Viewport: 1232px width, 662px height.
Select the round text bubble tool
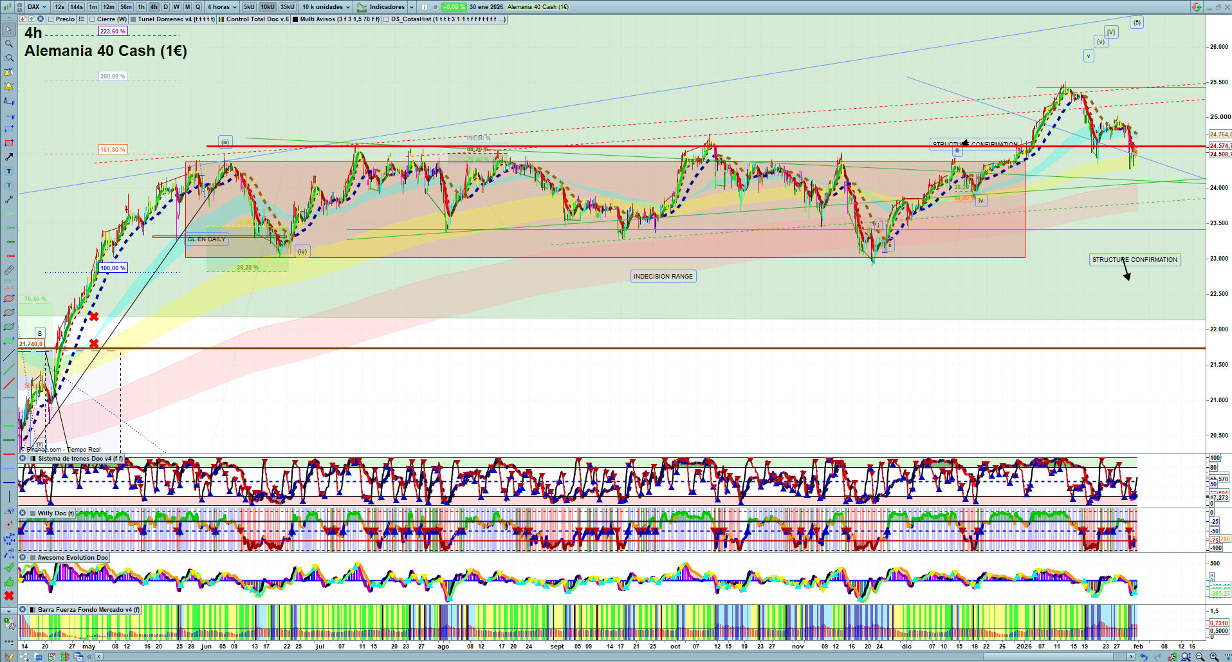coord(9,185)
